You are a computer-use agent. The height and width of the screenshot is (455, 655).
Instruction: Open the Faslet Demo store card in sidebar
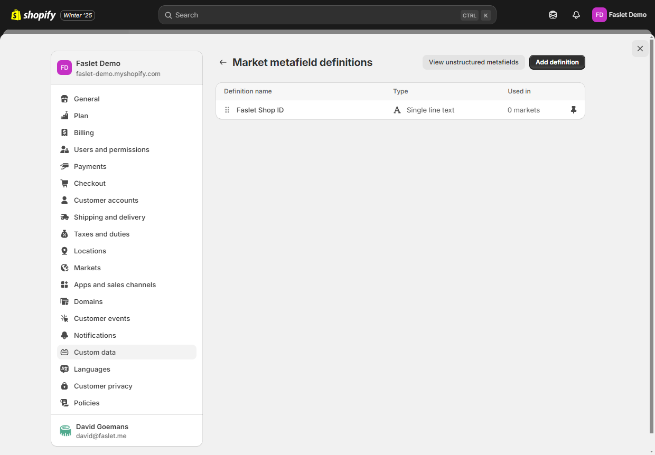coord(127,68)
